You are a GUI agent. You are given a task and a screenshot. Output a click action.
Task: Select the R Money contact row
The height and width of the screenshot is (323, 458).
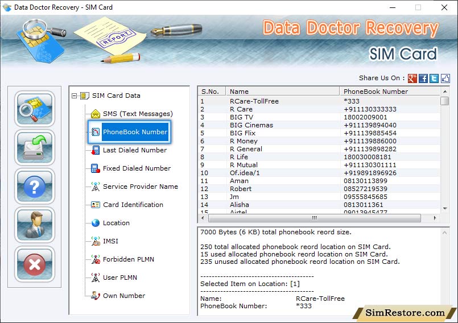[x=319, y=141]
